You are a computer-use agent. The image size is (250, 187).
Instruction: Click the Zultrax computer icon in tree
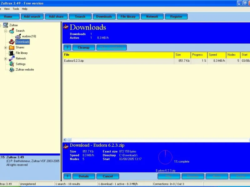(6, 25)
